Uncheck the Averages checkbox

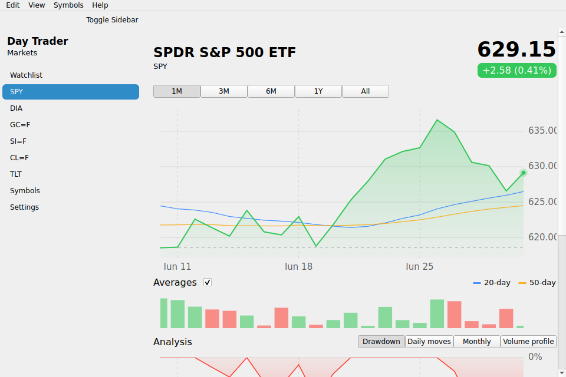point(207,283)
